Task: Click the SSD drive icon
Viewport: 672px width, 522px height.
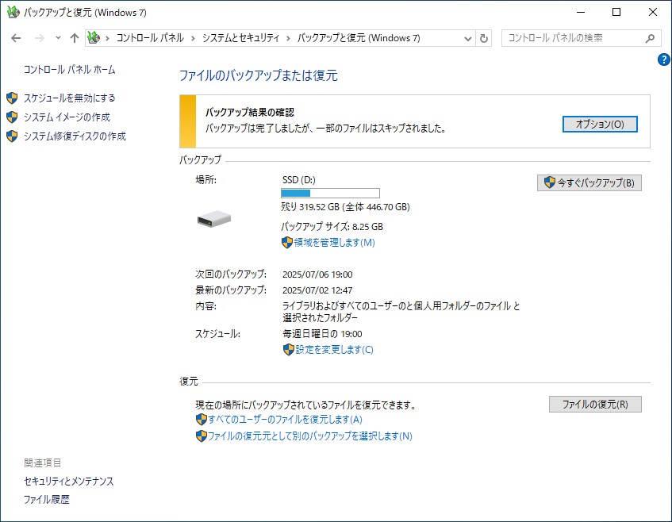Action: [214, 219]
